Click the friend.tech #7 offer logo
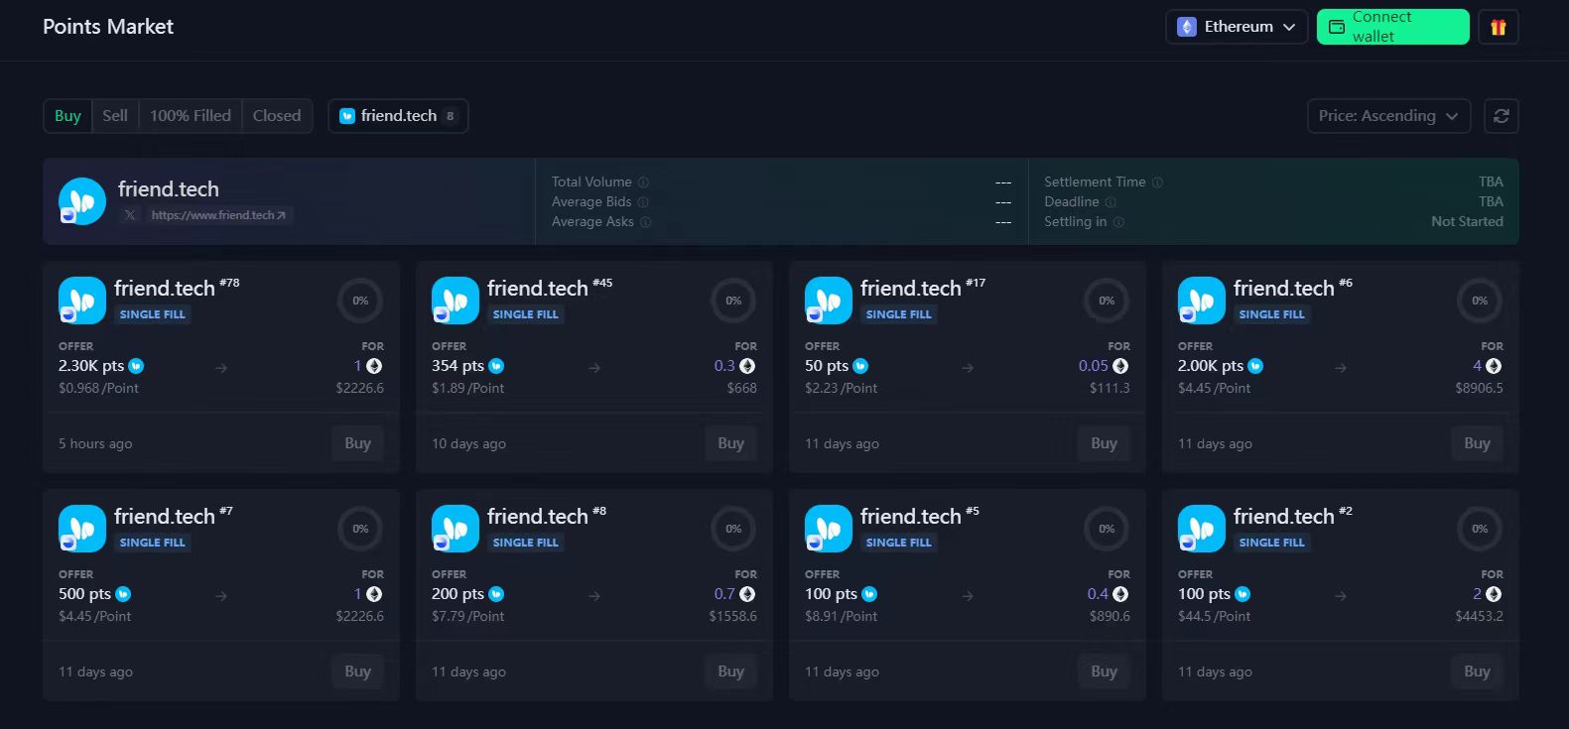 pyautogui.click(x=82, y=529)
